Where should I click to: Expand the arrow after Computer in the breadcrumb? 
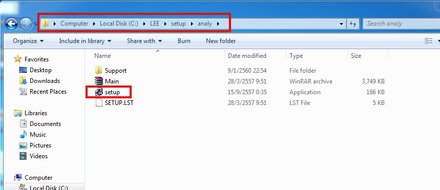(94, 24)
